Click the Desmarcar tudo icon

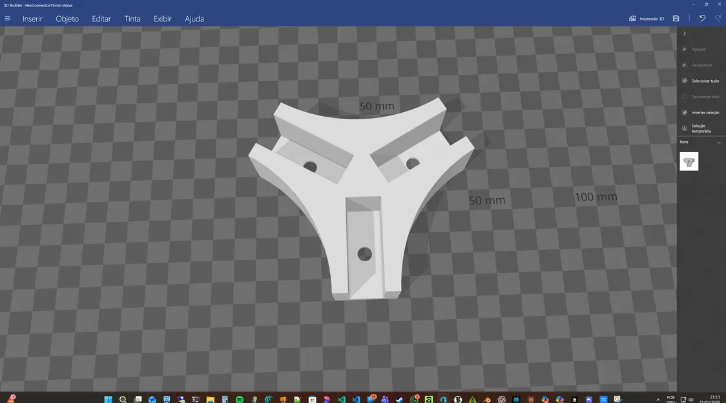(x=684, y=96)
